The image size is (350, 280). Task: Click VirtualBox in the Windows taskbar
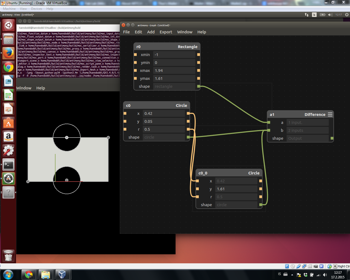[62, 274]
